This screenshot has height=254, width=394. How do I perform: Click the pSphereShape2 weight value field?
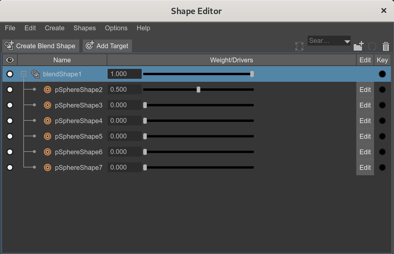(x=124, y=90)
